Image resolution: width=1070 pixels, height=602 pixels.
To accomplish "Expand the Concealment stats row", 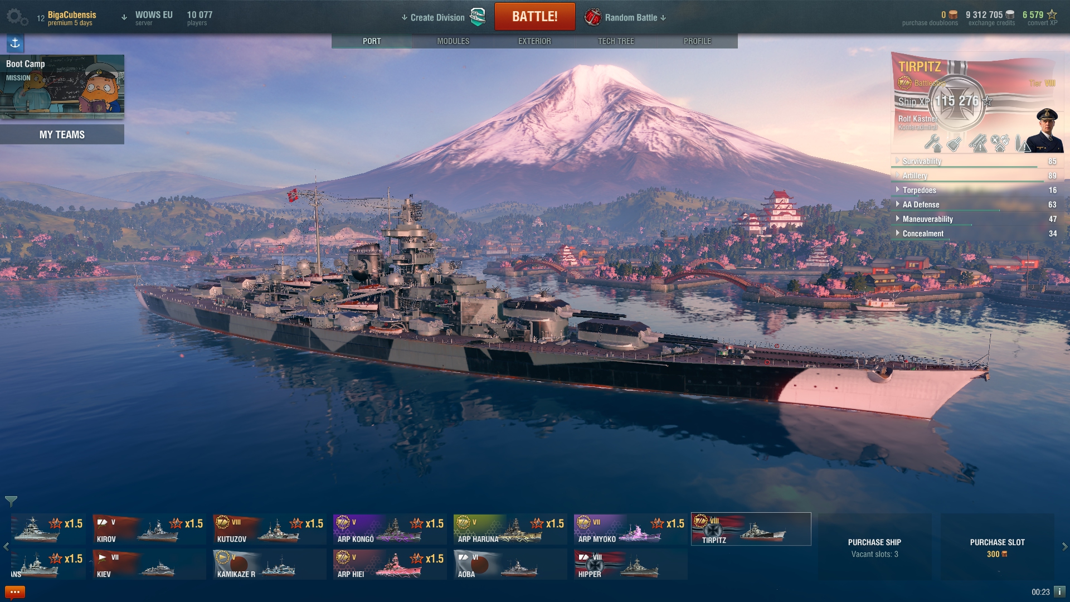I will tap(976, 234).
